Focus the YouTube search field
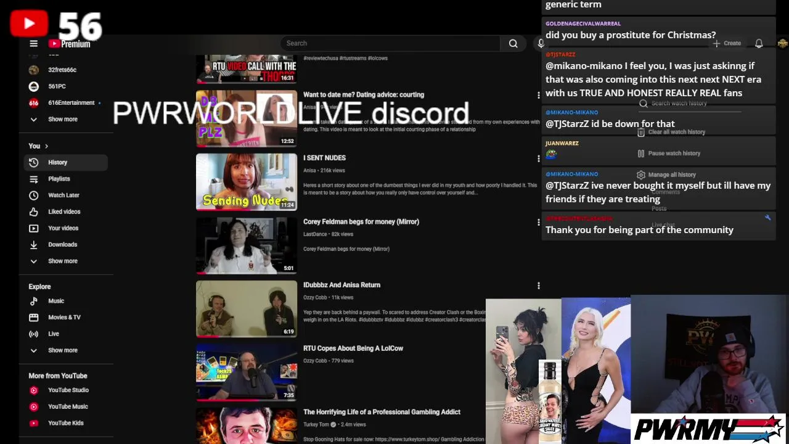 tap(391, 43)
